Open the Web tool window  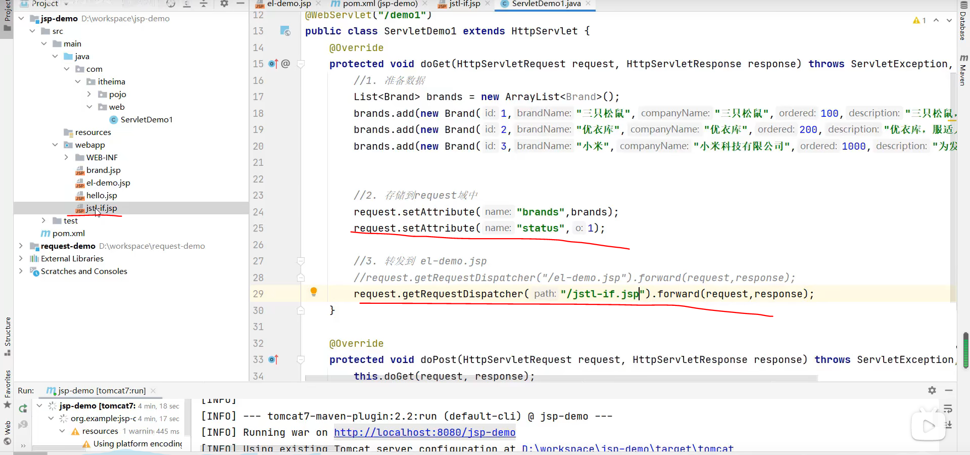click(7, 432)
